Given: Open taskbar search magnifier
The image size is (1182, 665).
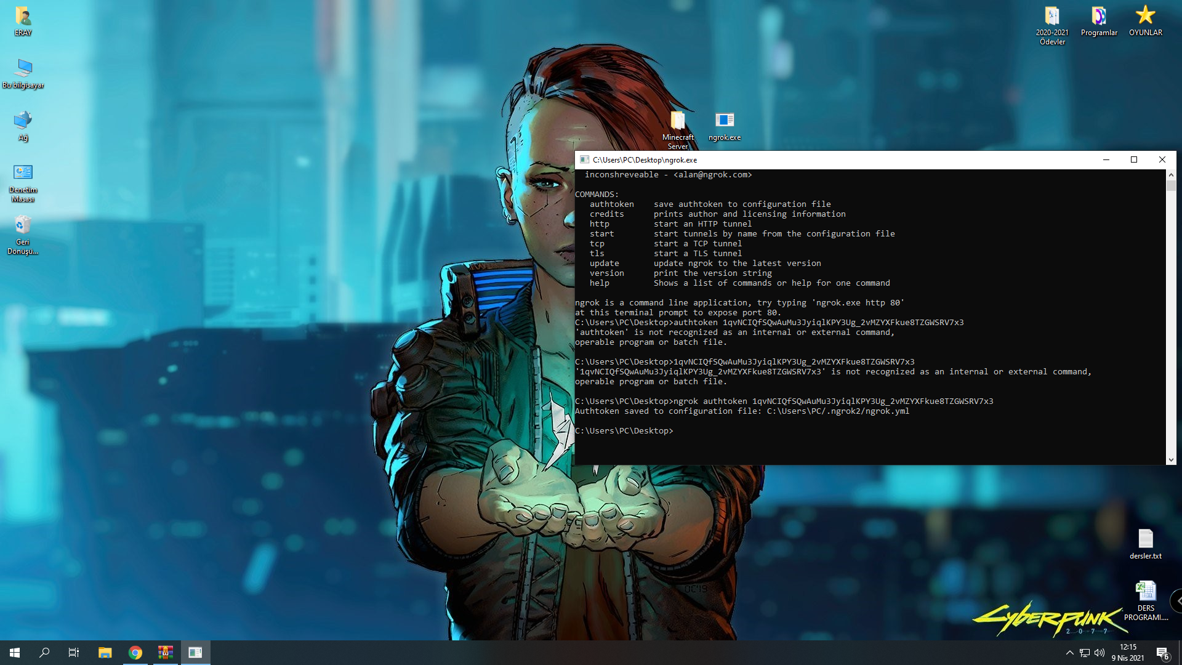Looking at the screenshot, I should pyautogui.click(x=44, y=653).
